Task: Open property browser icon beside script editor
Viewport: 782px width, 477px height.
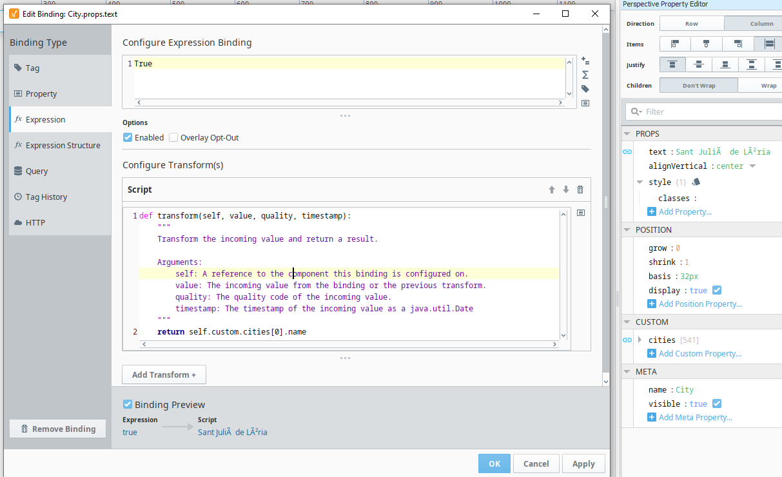Action: point(581,213)
